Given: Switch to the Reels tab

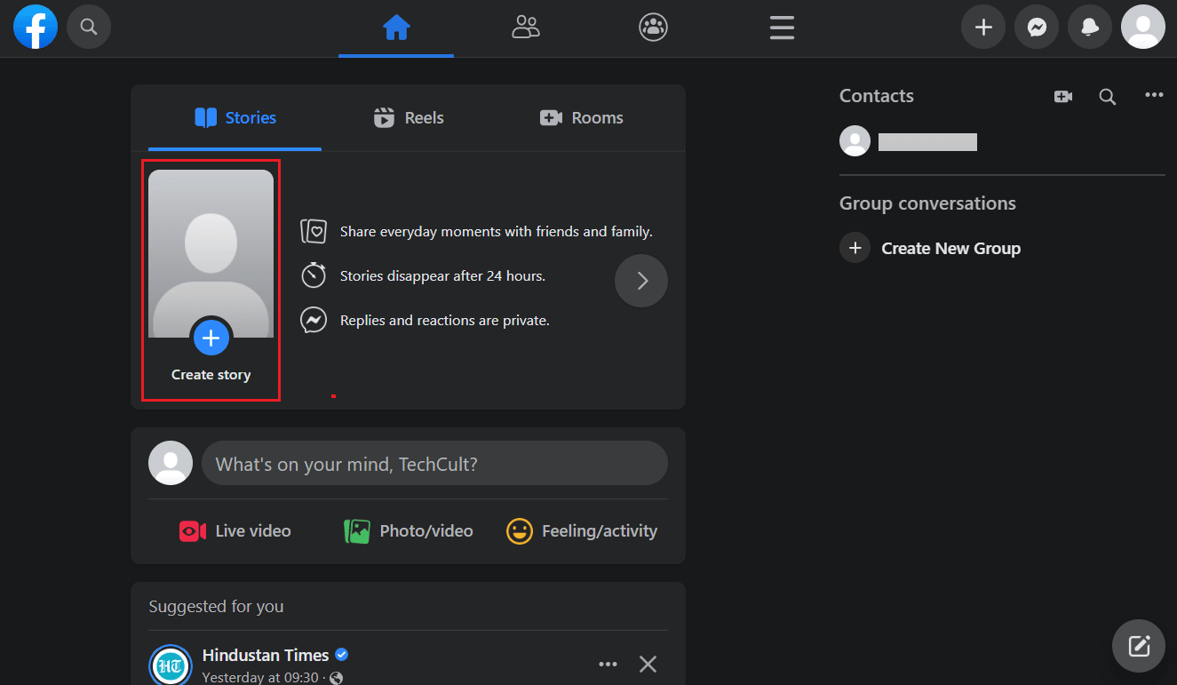Looking at the screenshot, I should click(x=409, y=118).
